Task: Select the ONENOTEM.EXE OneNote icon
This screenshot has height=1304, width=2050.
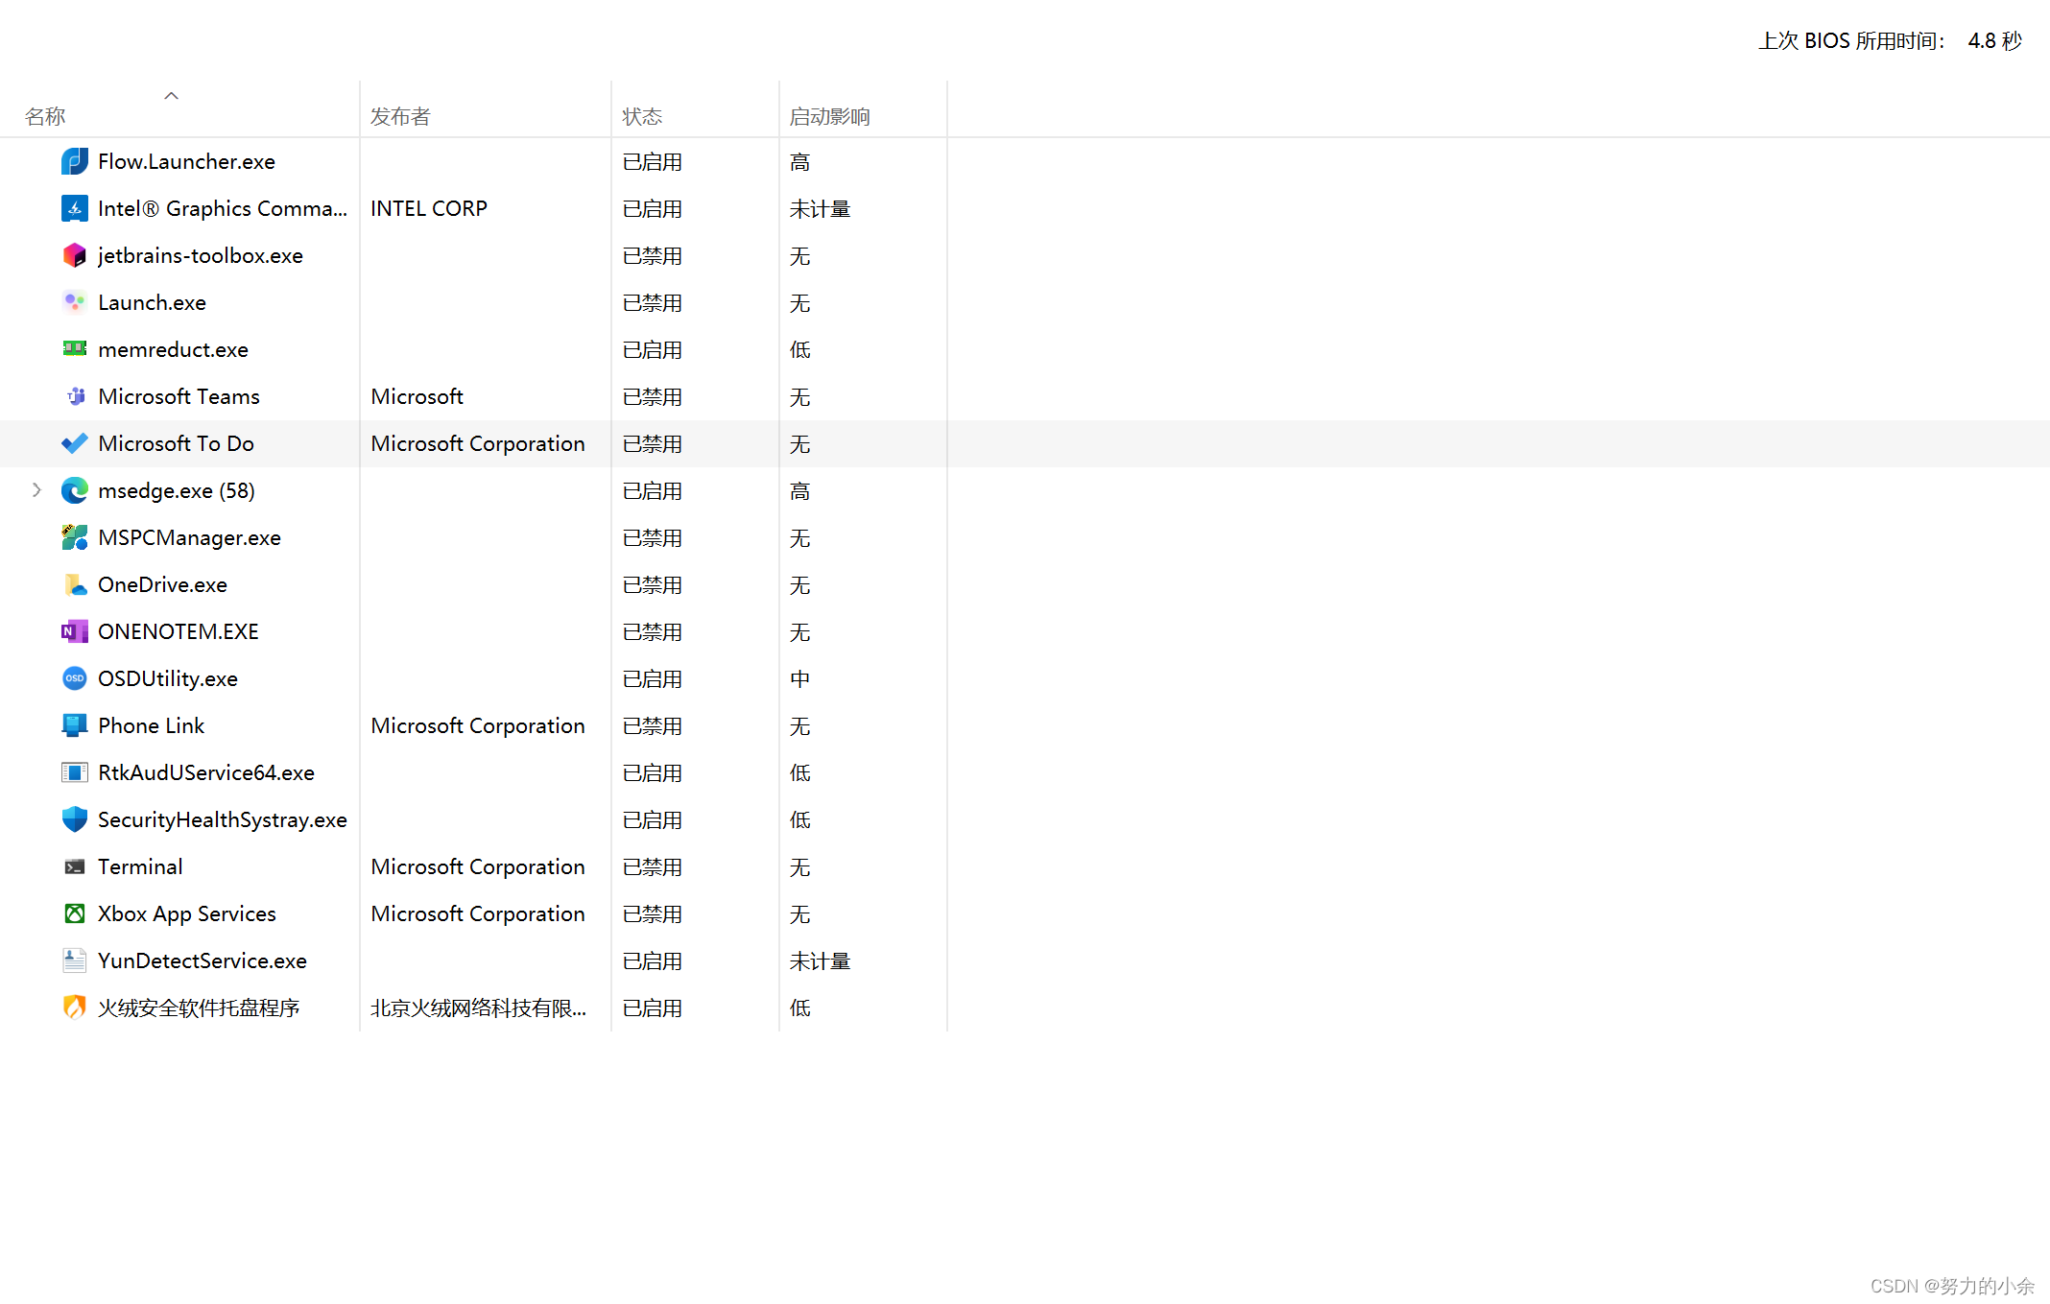Action: click(74, 631)
